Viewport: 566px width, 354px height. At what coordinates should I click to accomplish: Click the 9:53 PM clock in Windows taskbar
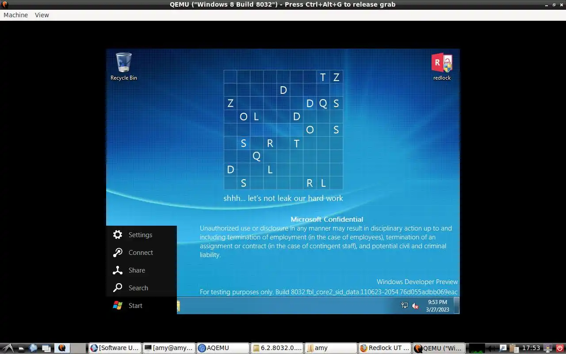point(437,305)
